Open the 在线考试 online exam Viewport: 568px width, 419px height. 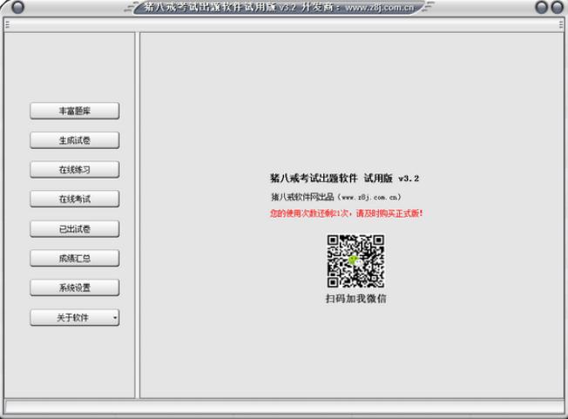[75, 199]
